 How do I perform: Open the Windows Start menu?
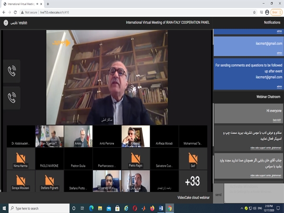pyautogui.click(x=4, y=208)
